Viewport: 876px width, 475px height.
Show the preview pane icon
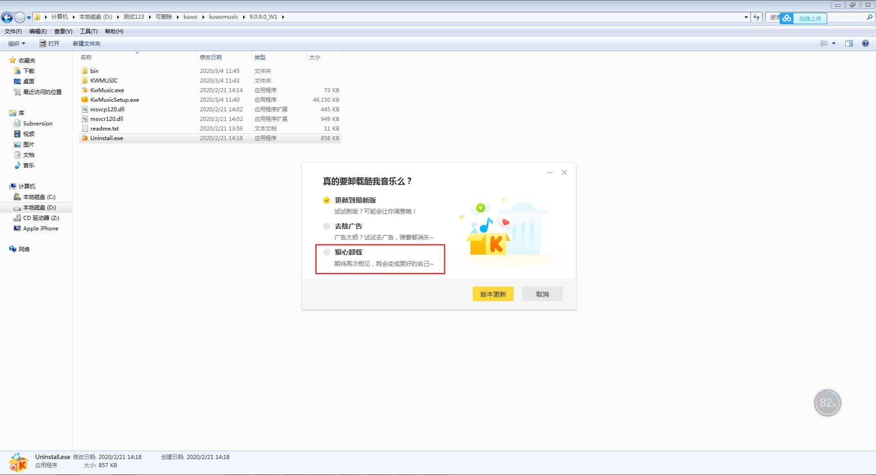pos(849,43)
